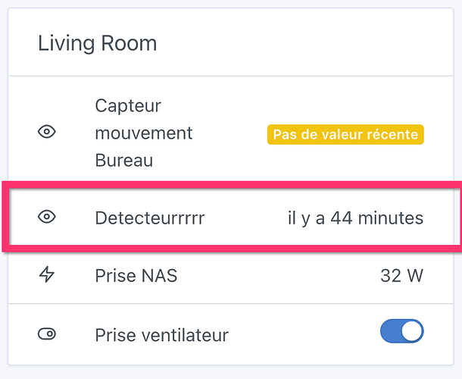Select the 'Living Room' card heading

pos(97,43)
